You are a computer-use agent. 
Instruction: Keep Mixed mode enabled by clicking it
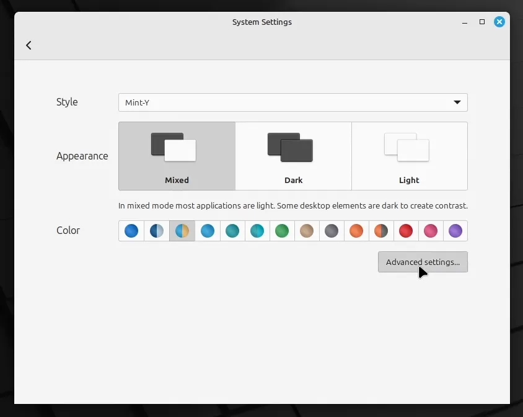point(176,155)
